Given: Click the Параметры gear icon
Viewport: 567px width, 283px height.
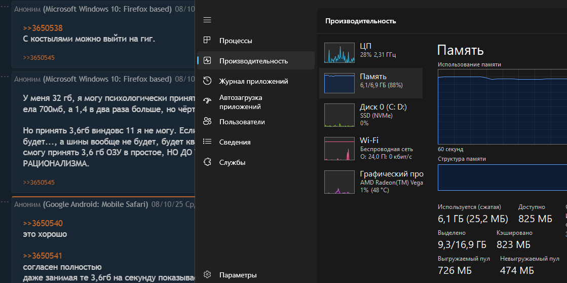Looking at the screenshot, I should 207,275.
